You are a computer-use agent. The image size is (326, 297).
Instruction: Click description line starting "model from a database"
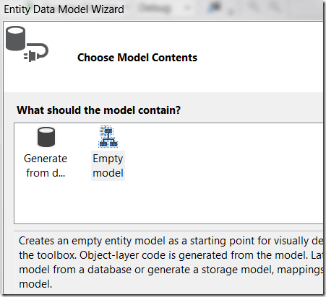[171, 270]
